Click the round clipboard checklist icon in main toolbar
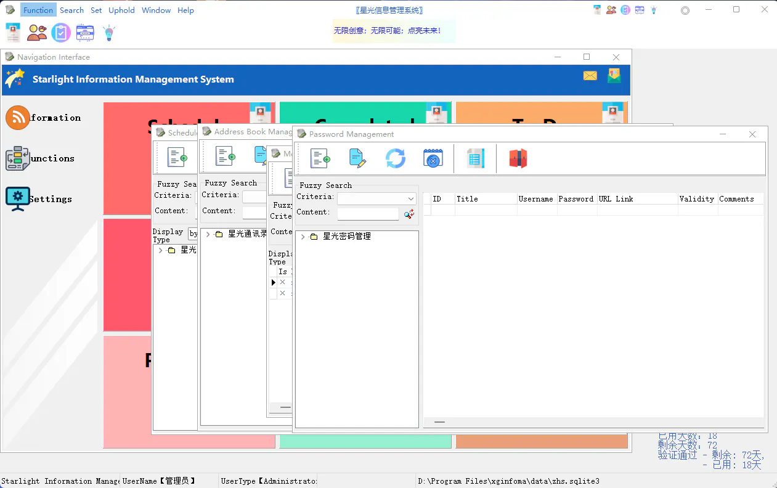The image size is (777, 488). point(61,33)
